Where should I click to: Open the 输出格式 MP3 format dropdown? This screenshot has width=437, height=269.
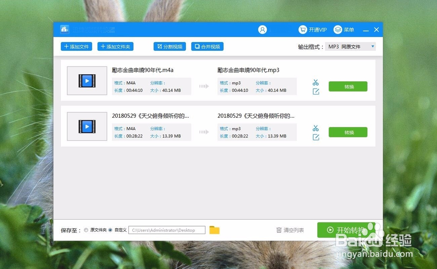pyautogui.click(x=347, y=46)
